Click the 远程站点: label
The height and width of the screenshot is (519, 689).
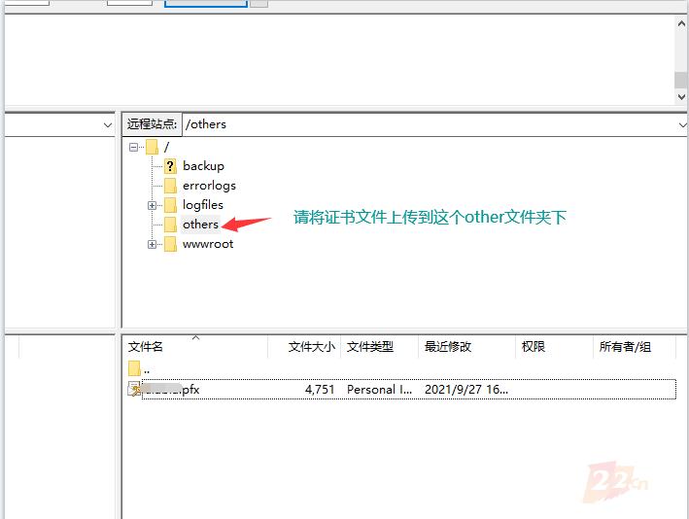pyautogui.click(x=152, y=124)
